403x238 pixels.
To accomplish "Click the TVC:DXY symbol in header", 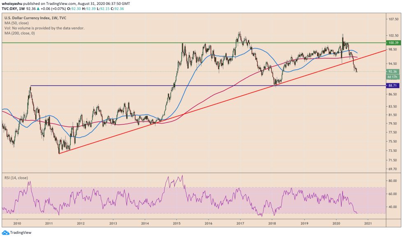I will point(10,8).
